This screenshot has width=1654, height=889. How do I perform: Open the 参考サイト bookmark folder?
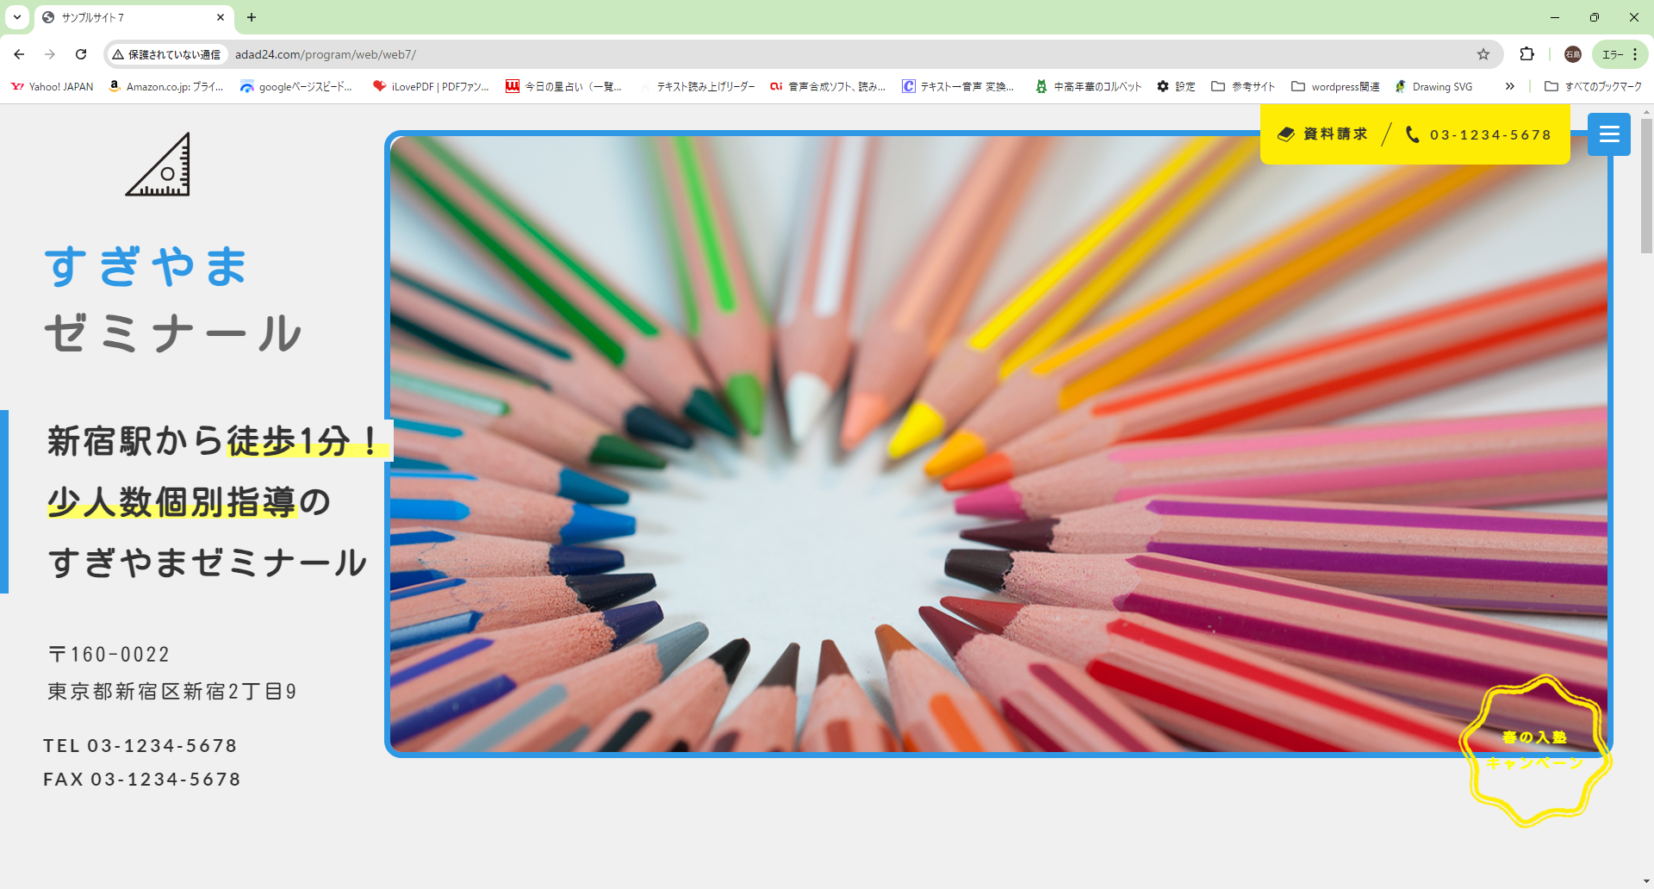click(1243, 86)
